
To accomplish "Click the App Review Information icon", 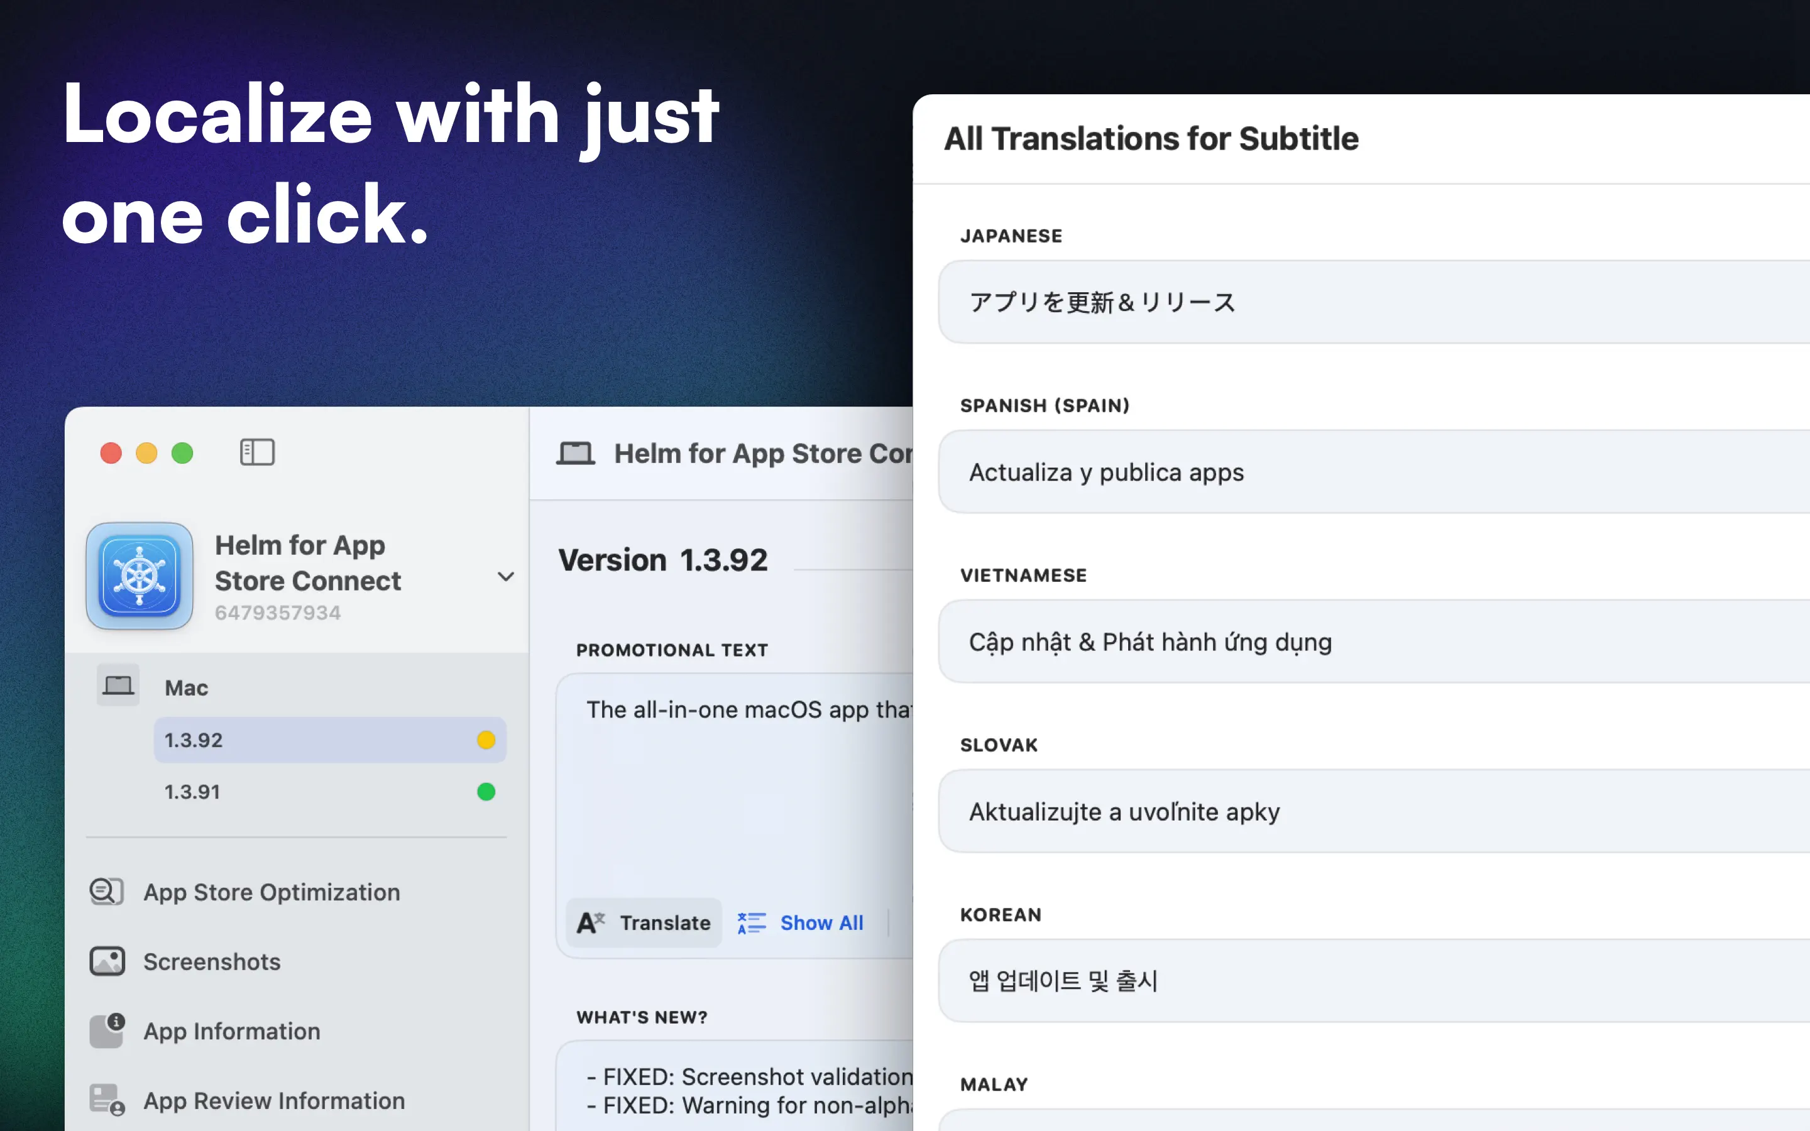I will pos(107,1100).
